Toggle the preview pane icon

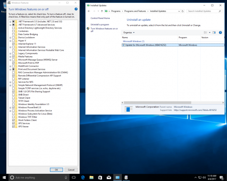coord(214,33)
